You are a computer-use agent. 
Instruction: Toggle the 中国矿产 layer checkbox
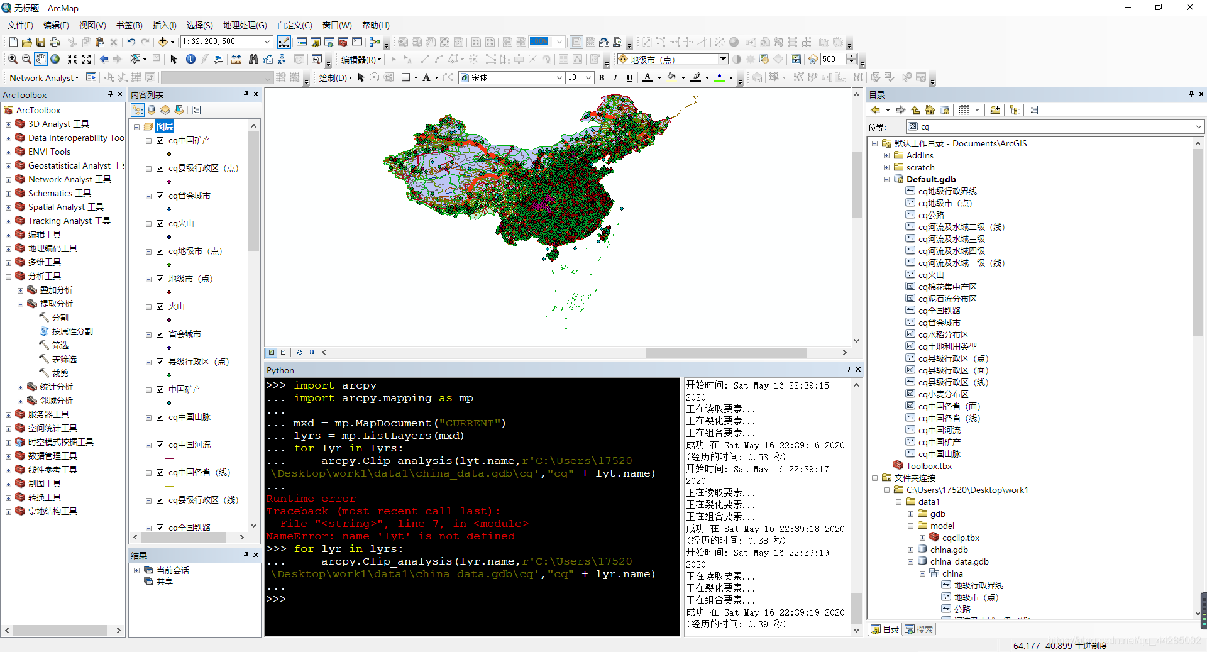tap(160, 390)
